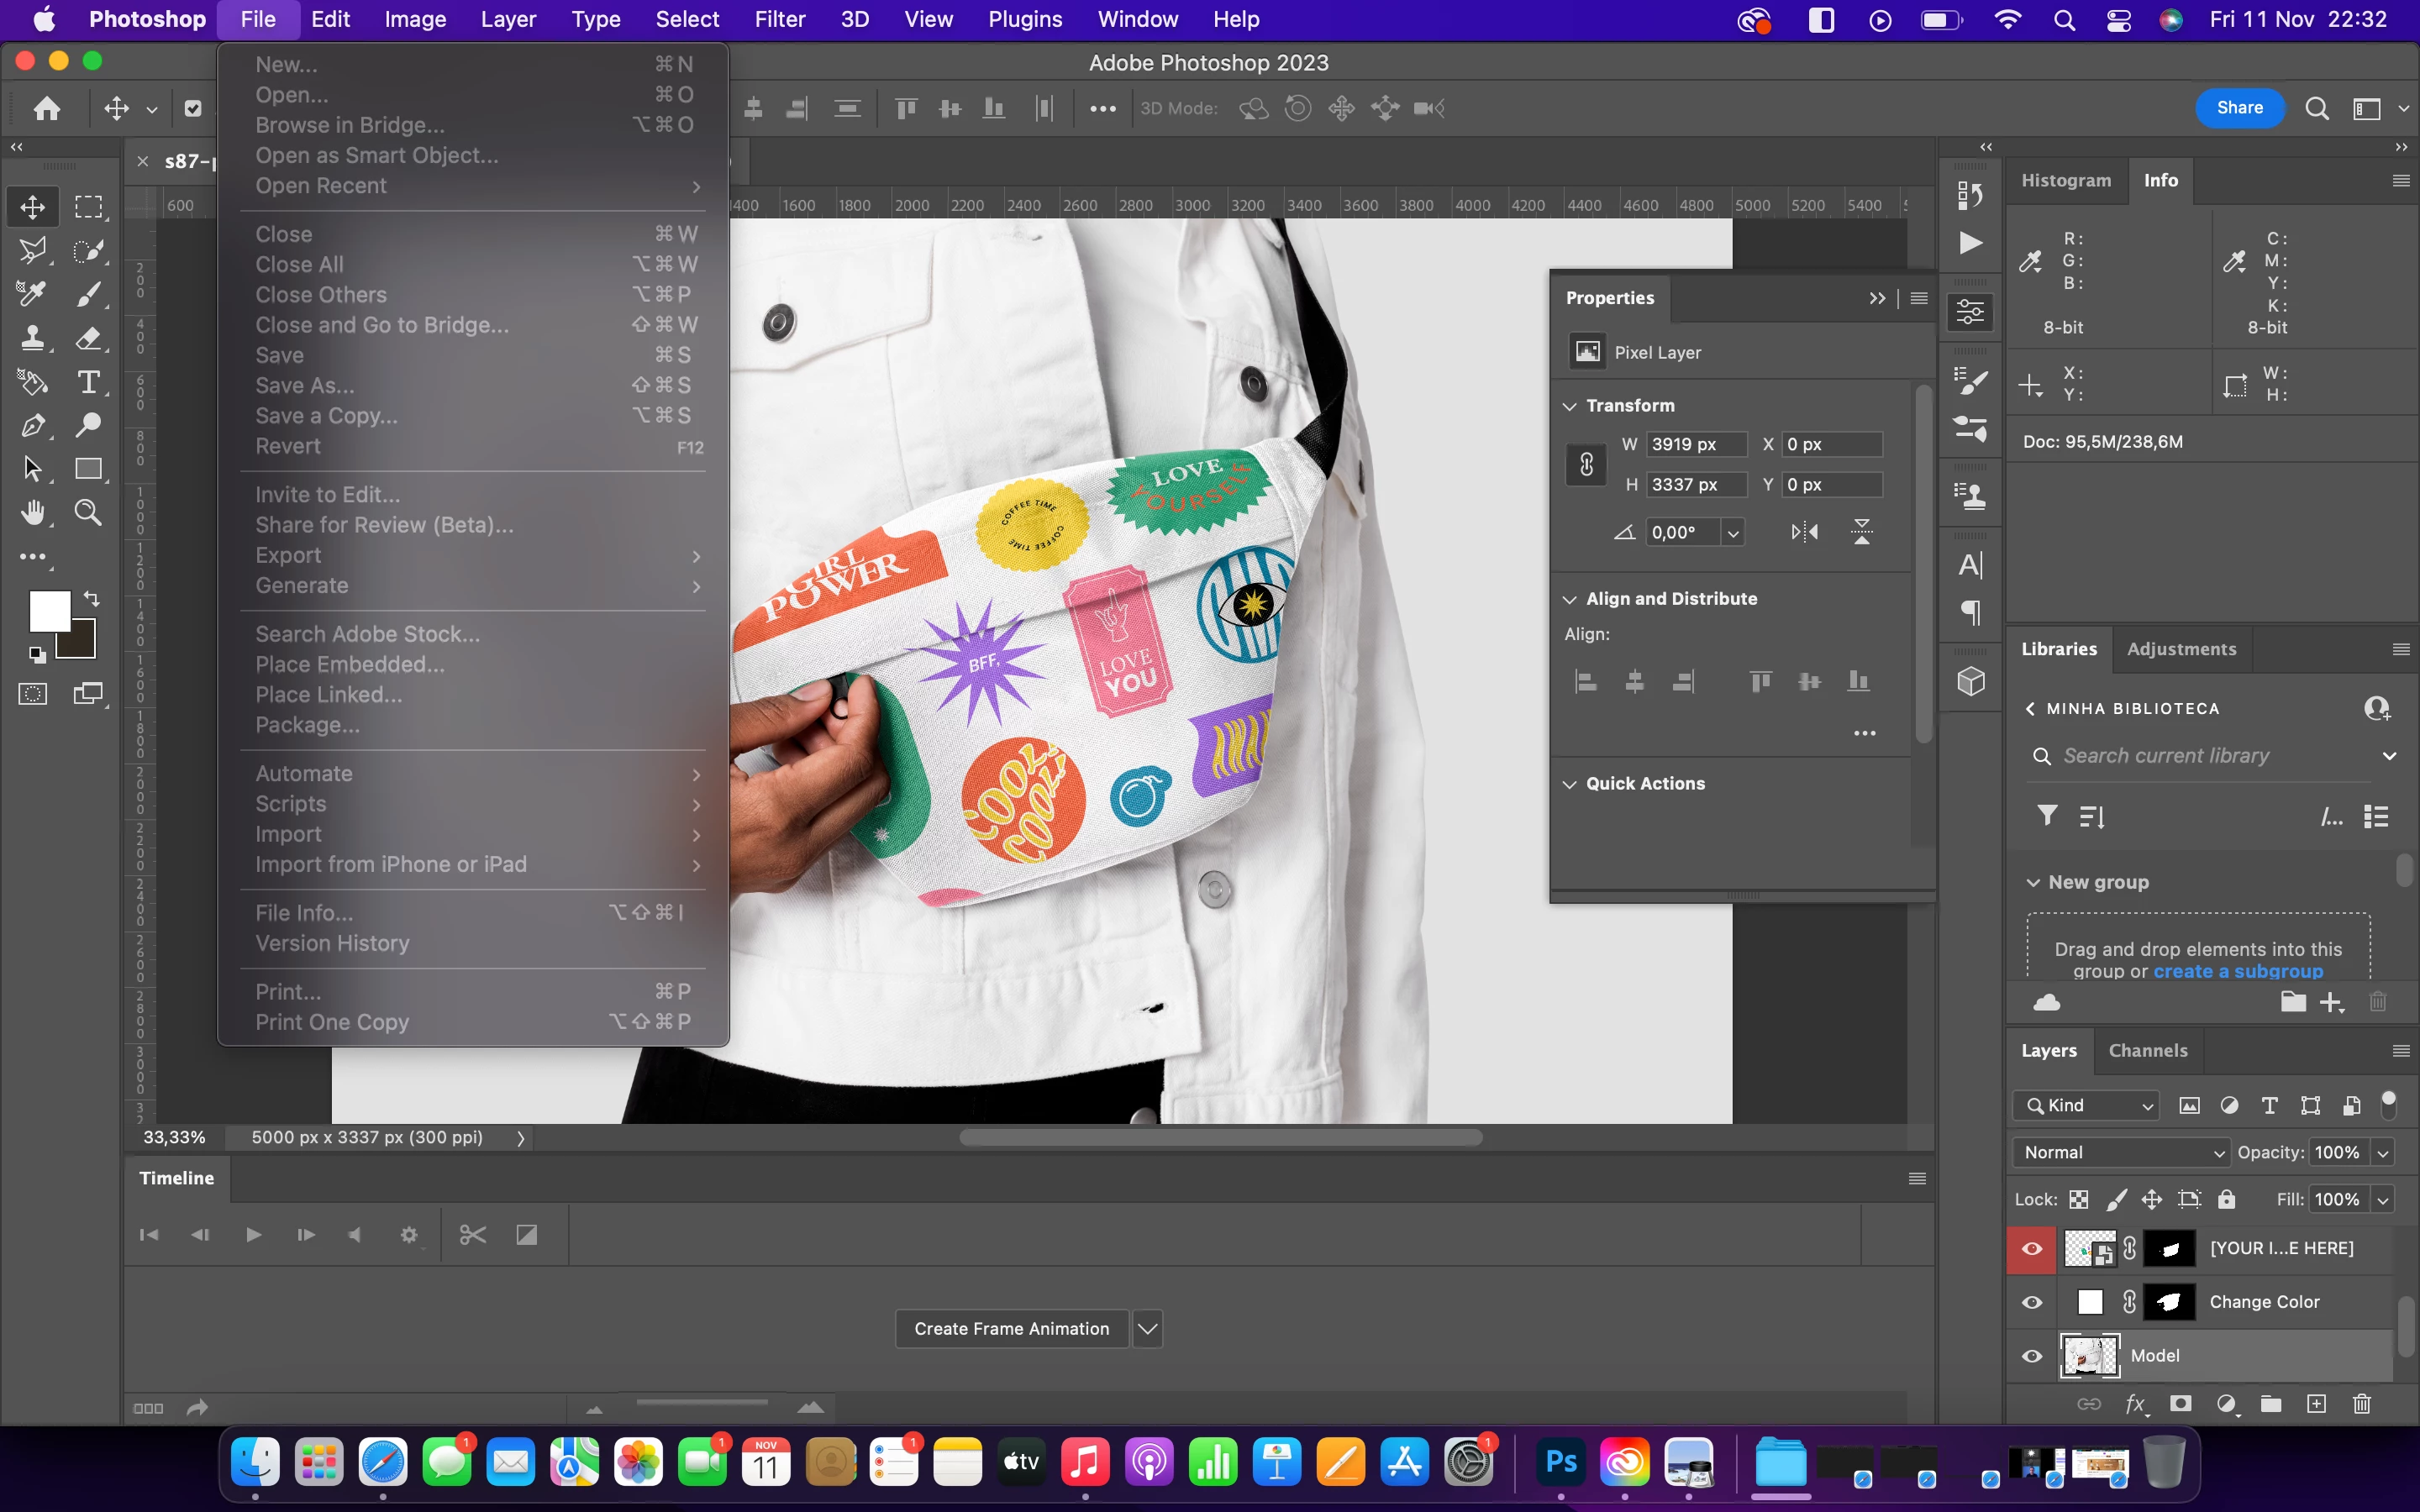Collapse the Transform section

(x=1570, y=405)
